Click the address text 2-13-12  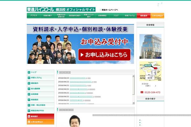point(145,84)
